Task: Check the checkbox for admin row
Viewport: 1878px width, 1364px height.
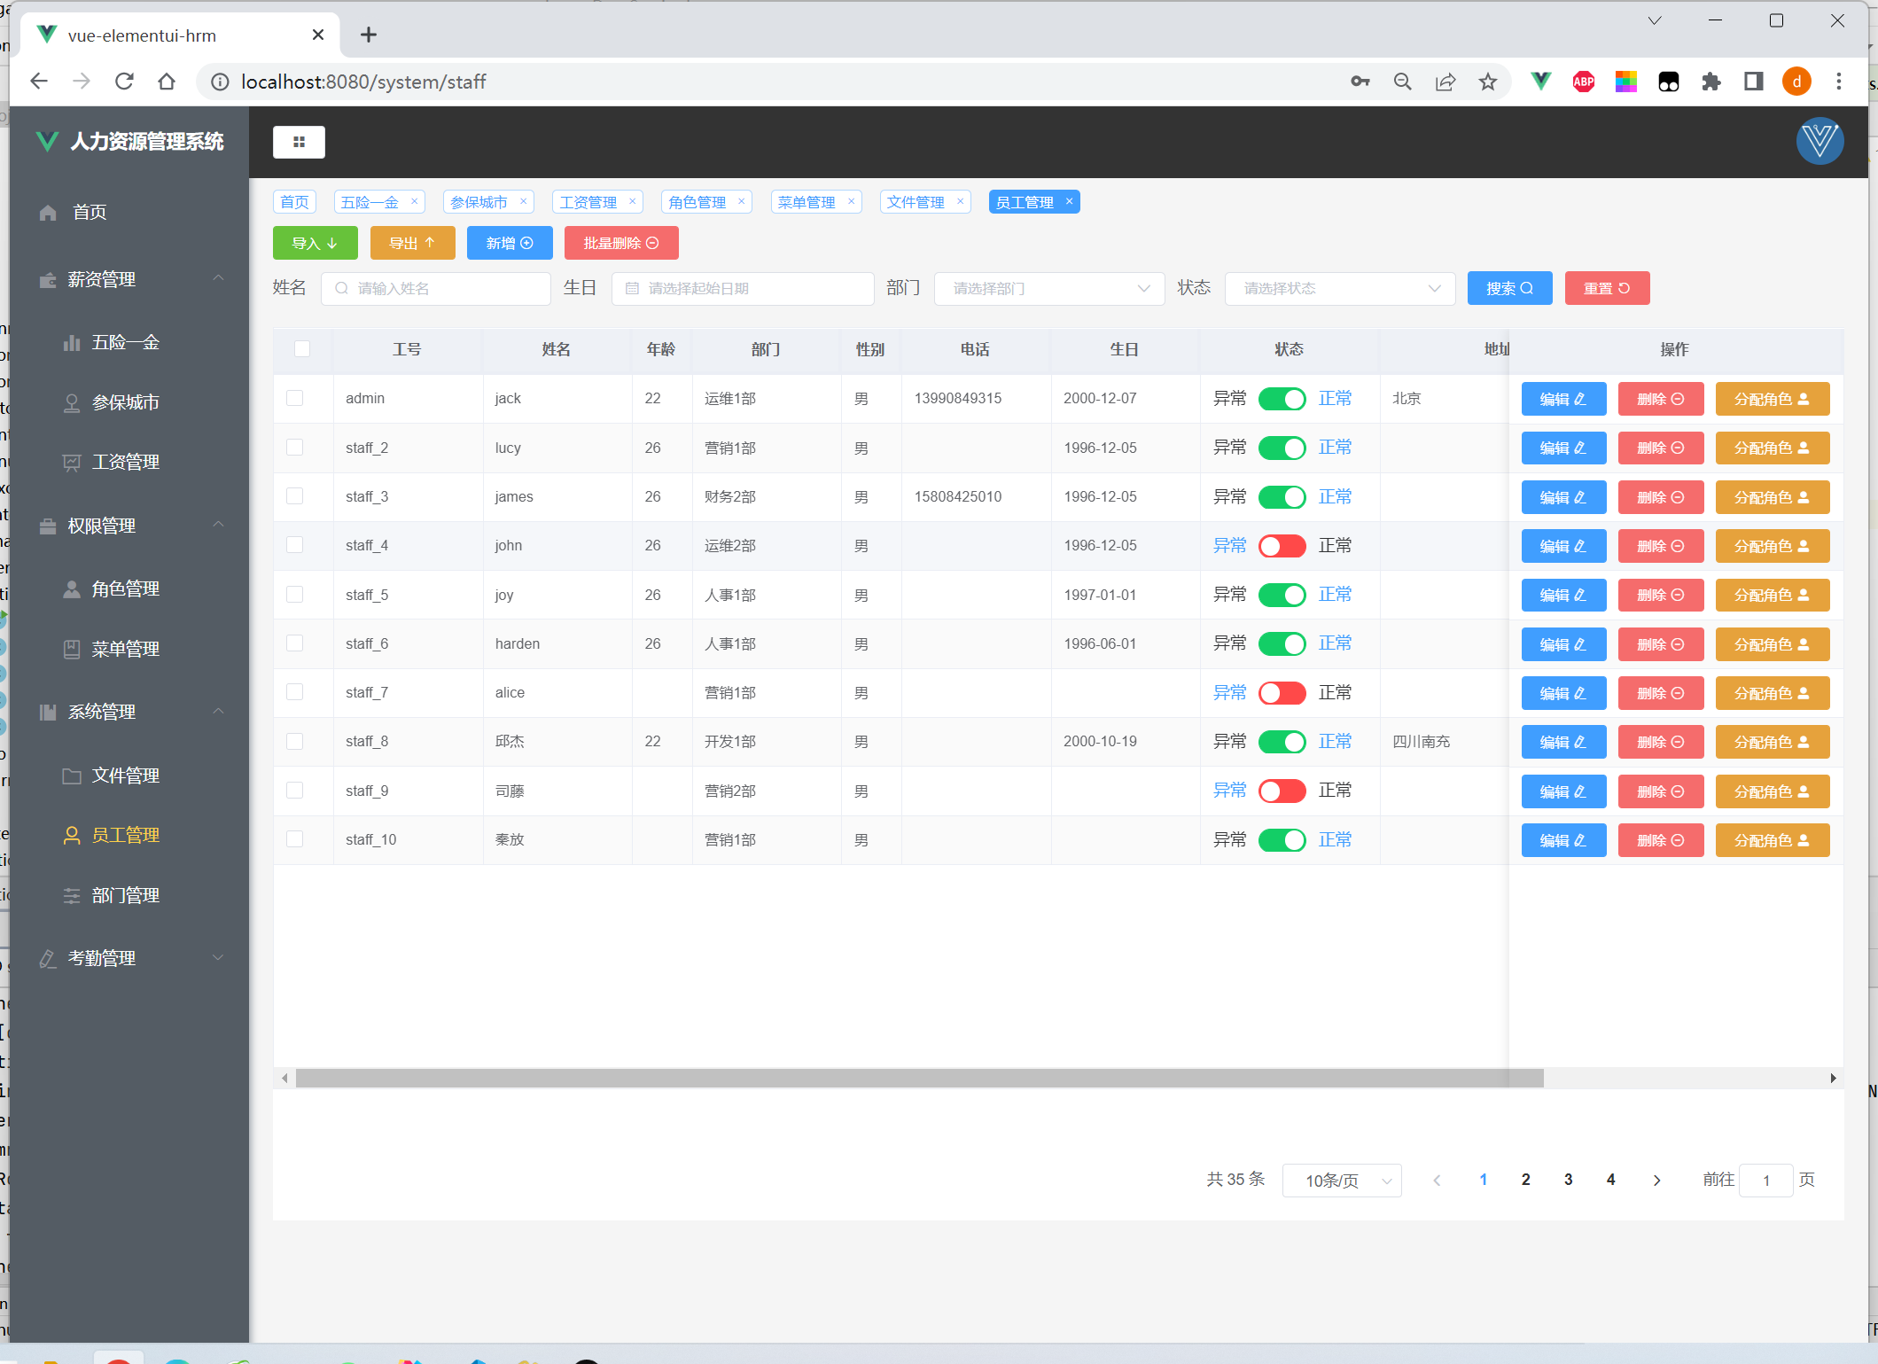Action: pyautogui.click(x=295, y=398)
